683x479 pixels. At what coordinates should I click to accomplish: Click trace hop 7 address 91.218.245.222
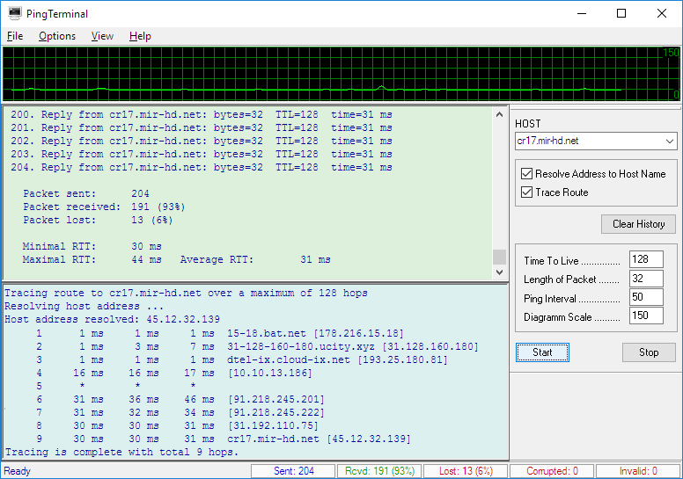[x=276, y=412]
